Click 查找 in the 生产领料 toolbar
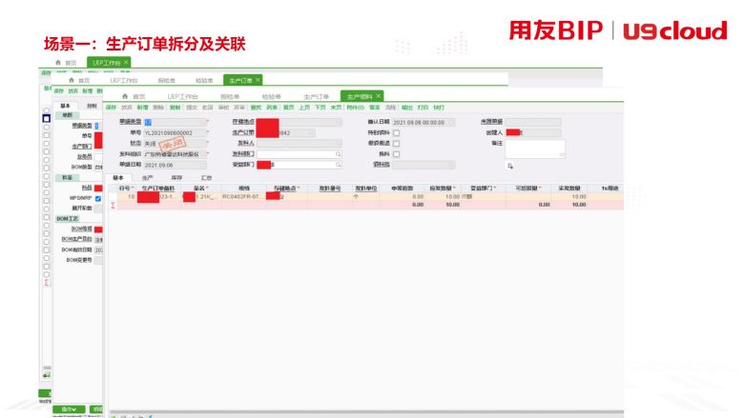Screen dimensions: 745x418 256,108
